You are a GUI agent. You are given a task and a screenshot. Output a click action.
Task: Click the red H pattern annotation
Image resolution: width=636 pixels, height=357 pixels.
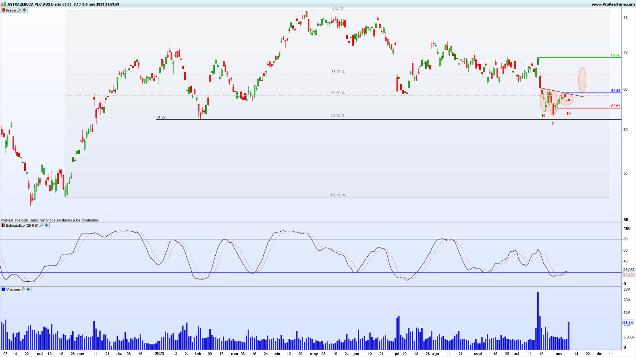pyautogui.click(x=543, y=115)
